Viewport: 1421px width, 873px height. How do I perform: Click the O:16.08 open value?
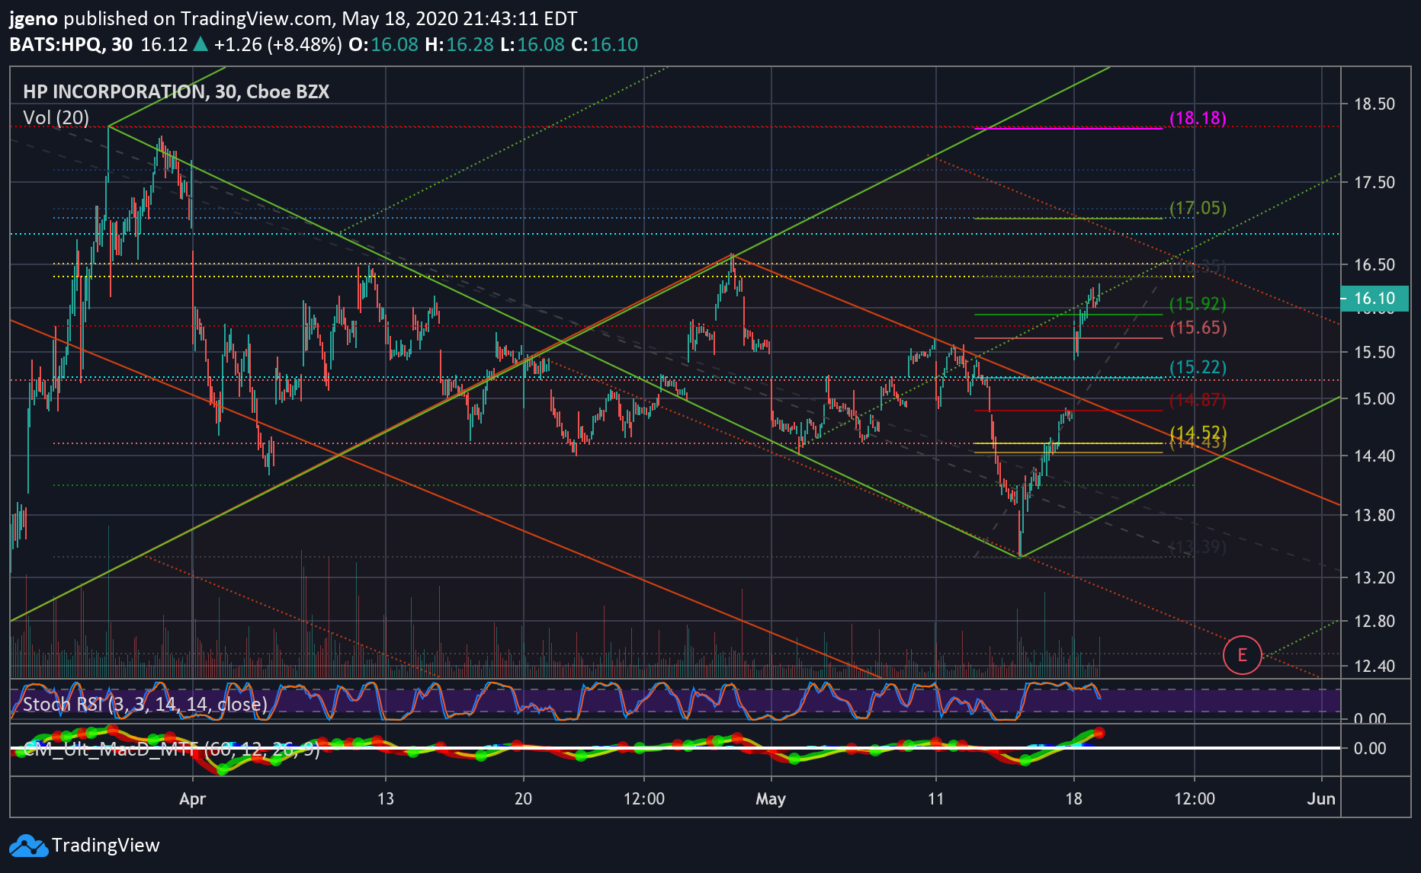(x=383, y=45)
